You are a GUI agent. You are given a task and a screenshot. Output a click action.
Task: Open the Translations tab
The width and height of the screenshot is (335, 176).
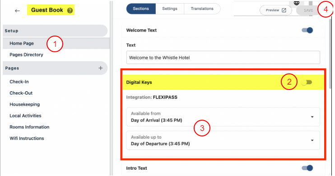click(x=202, y=9)
